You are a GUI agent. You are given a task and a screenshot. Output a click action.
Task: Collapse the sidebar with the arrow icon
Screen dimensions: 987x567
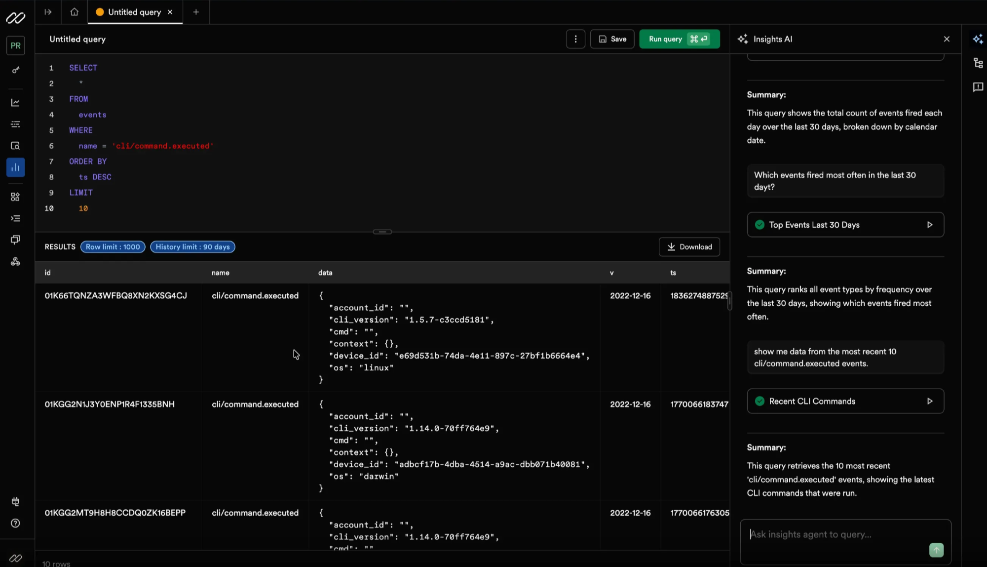[48, 12]
